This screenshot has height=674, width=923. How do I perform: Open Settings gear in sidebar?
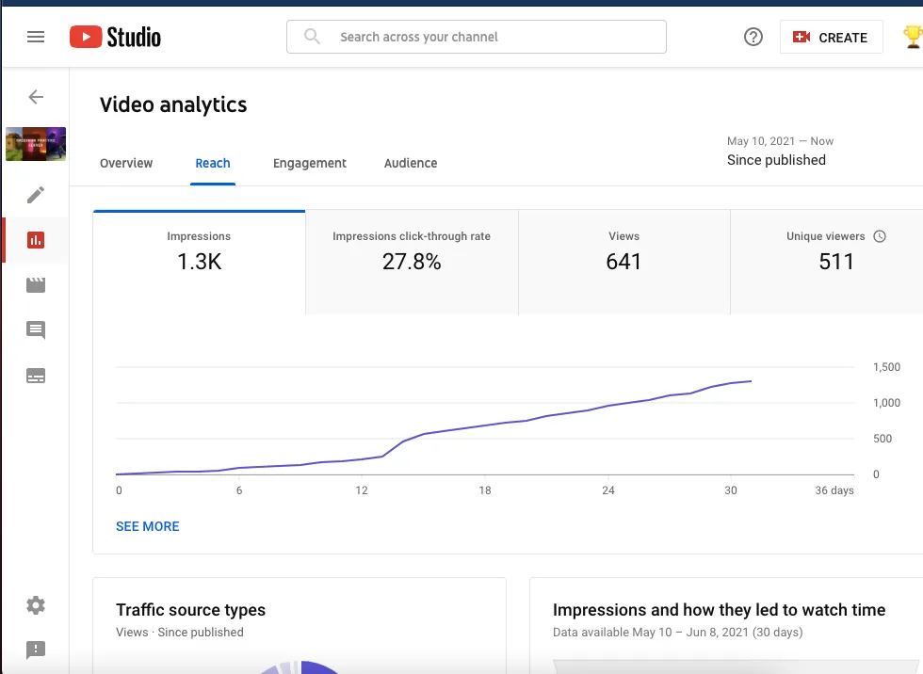point(36,605)
